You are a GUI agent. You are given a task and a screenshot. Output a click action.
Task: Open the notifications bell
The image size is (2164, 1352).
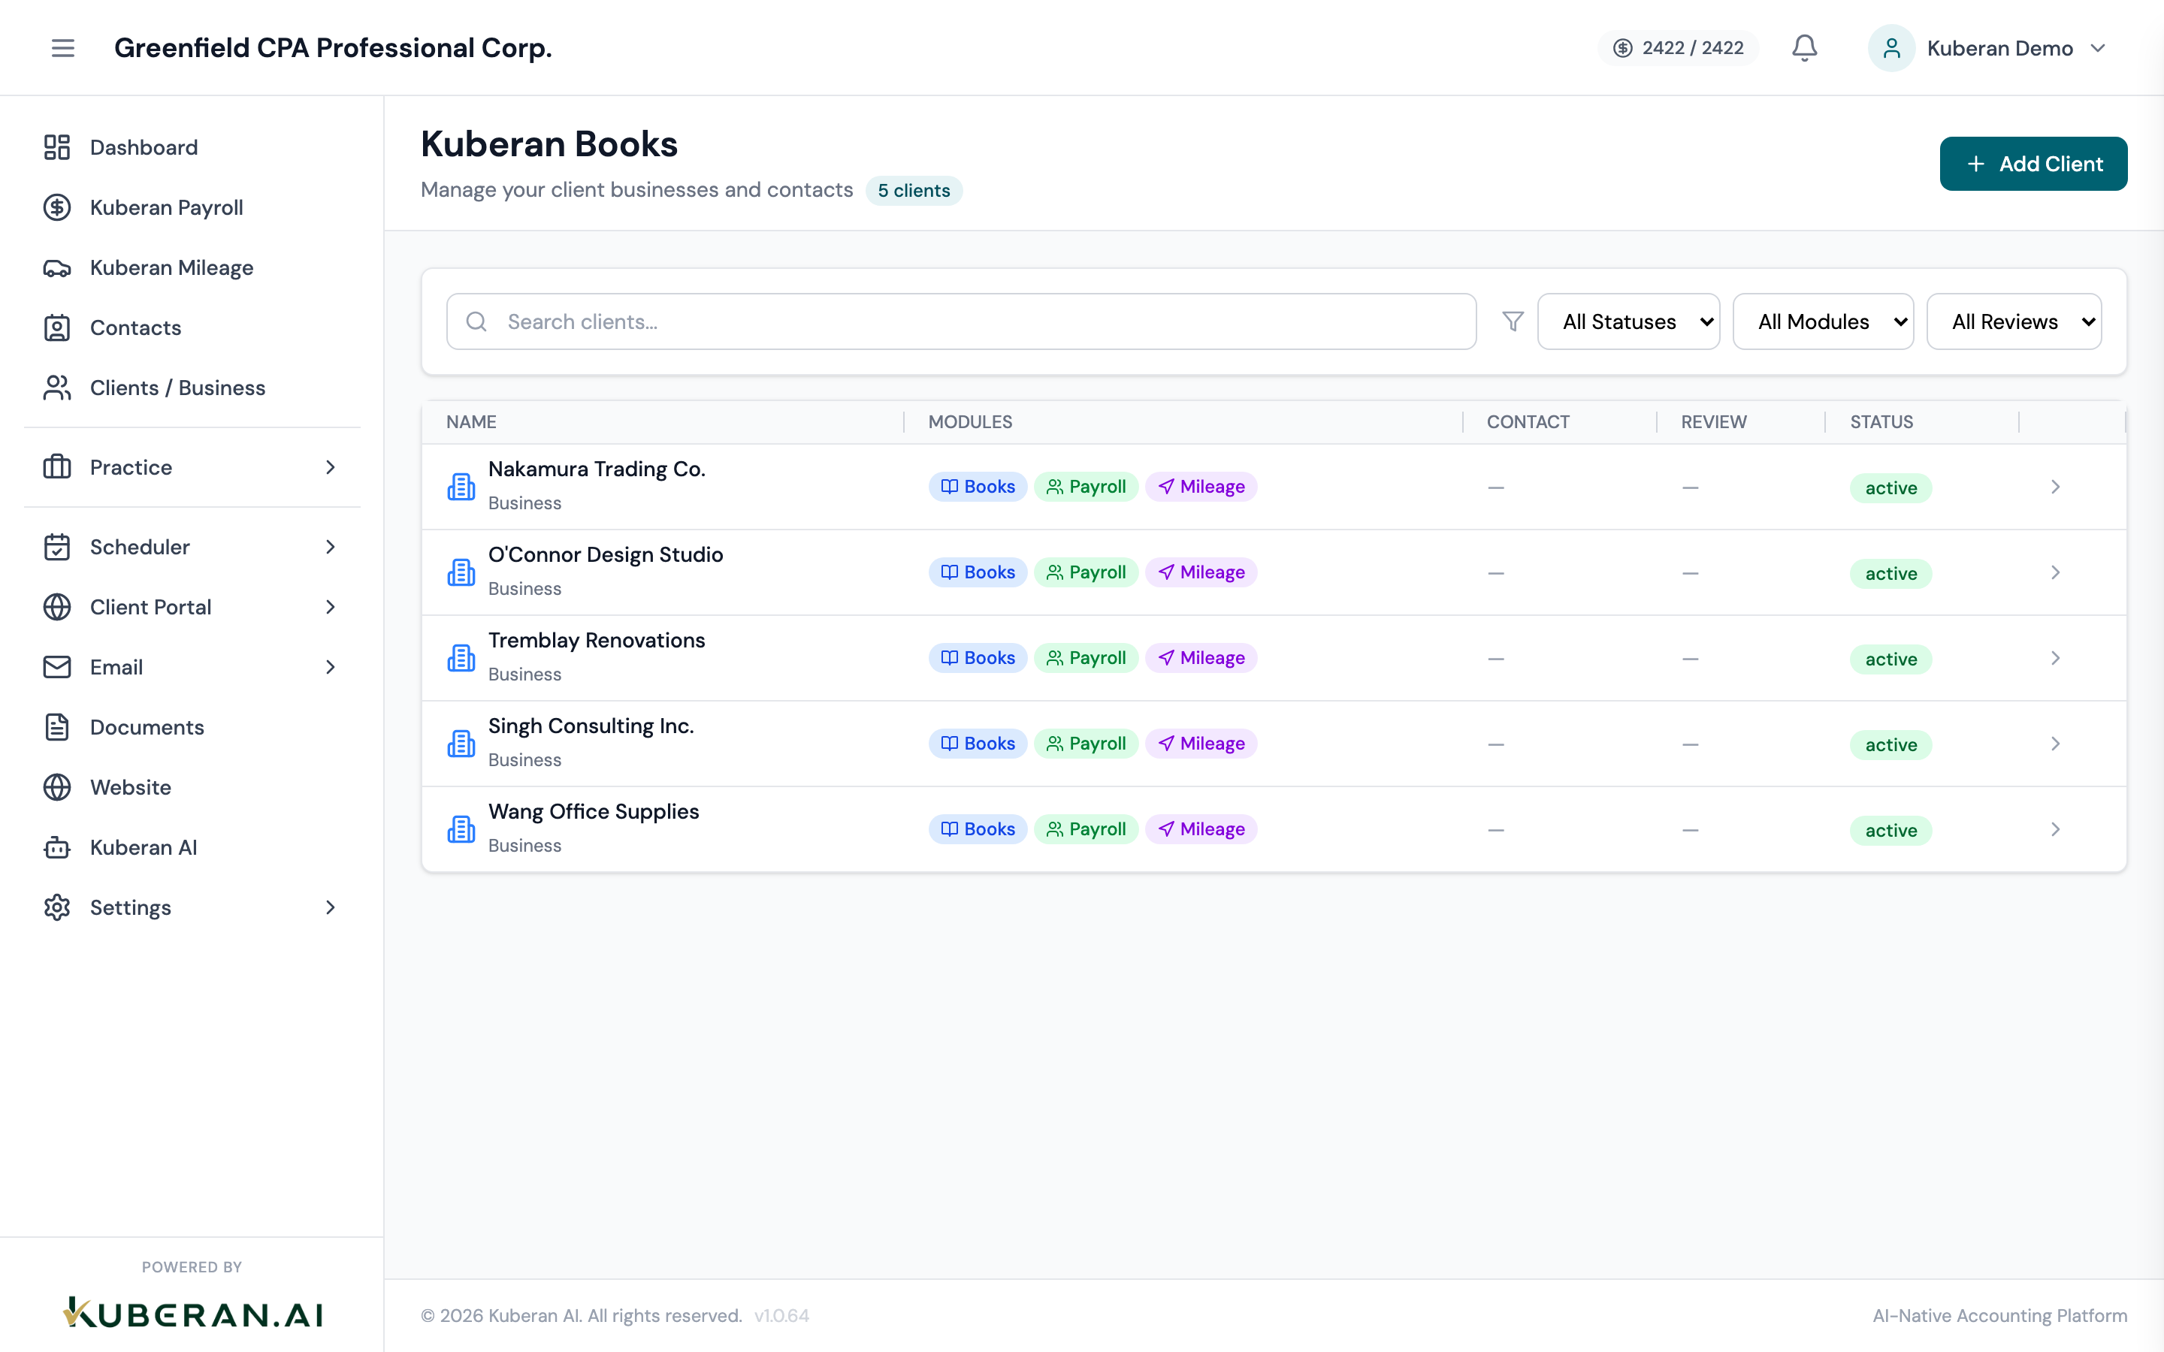coord(1805,47)
